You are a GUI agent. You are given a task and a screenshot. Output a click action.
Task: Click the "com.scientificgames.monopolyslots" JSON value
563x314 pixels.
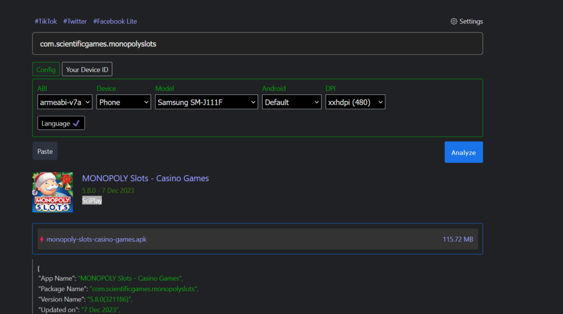coord(144,289)
